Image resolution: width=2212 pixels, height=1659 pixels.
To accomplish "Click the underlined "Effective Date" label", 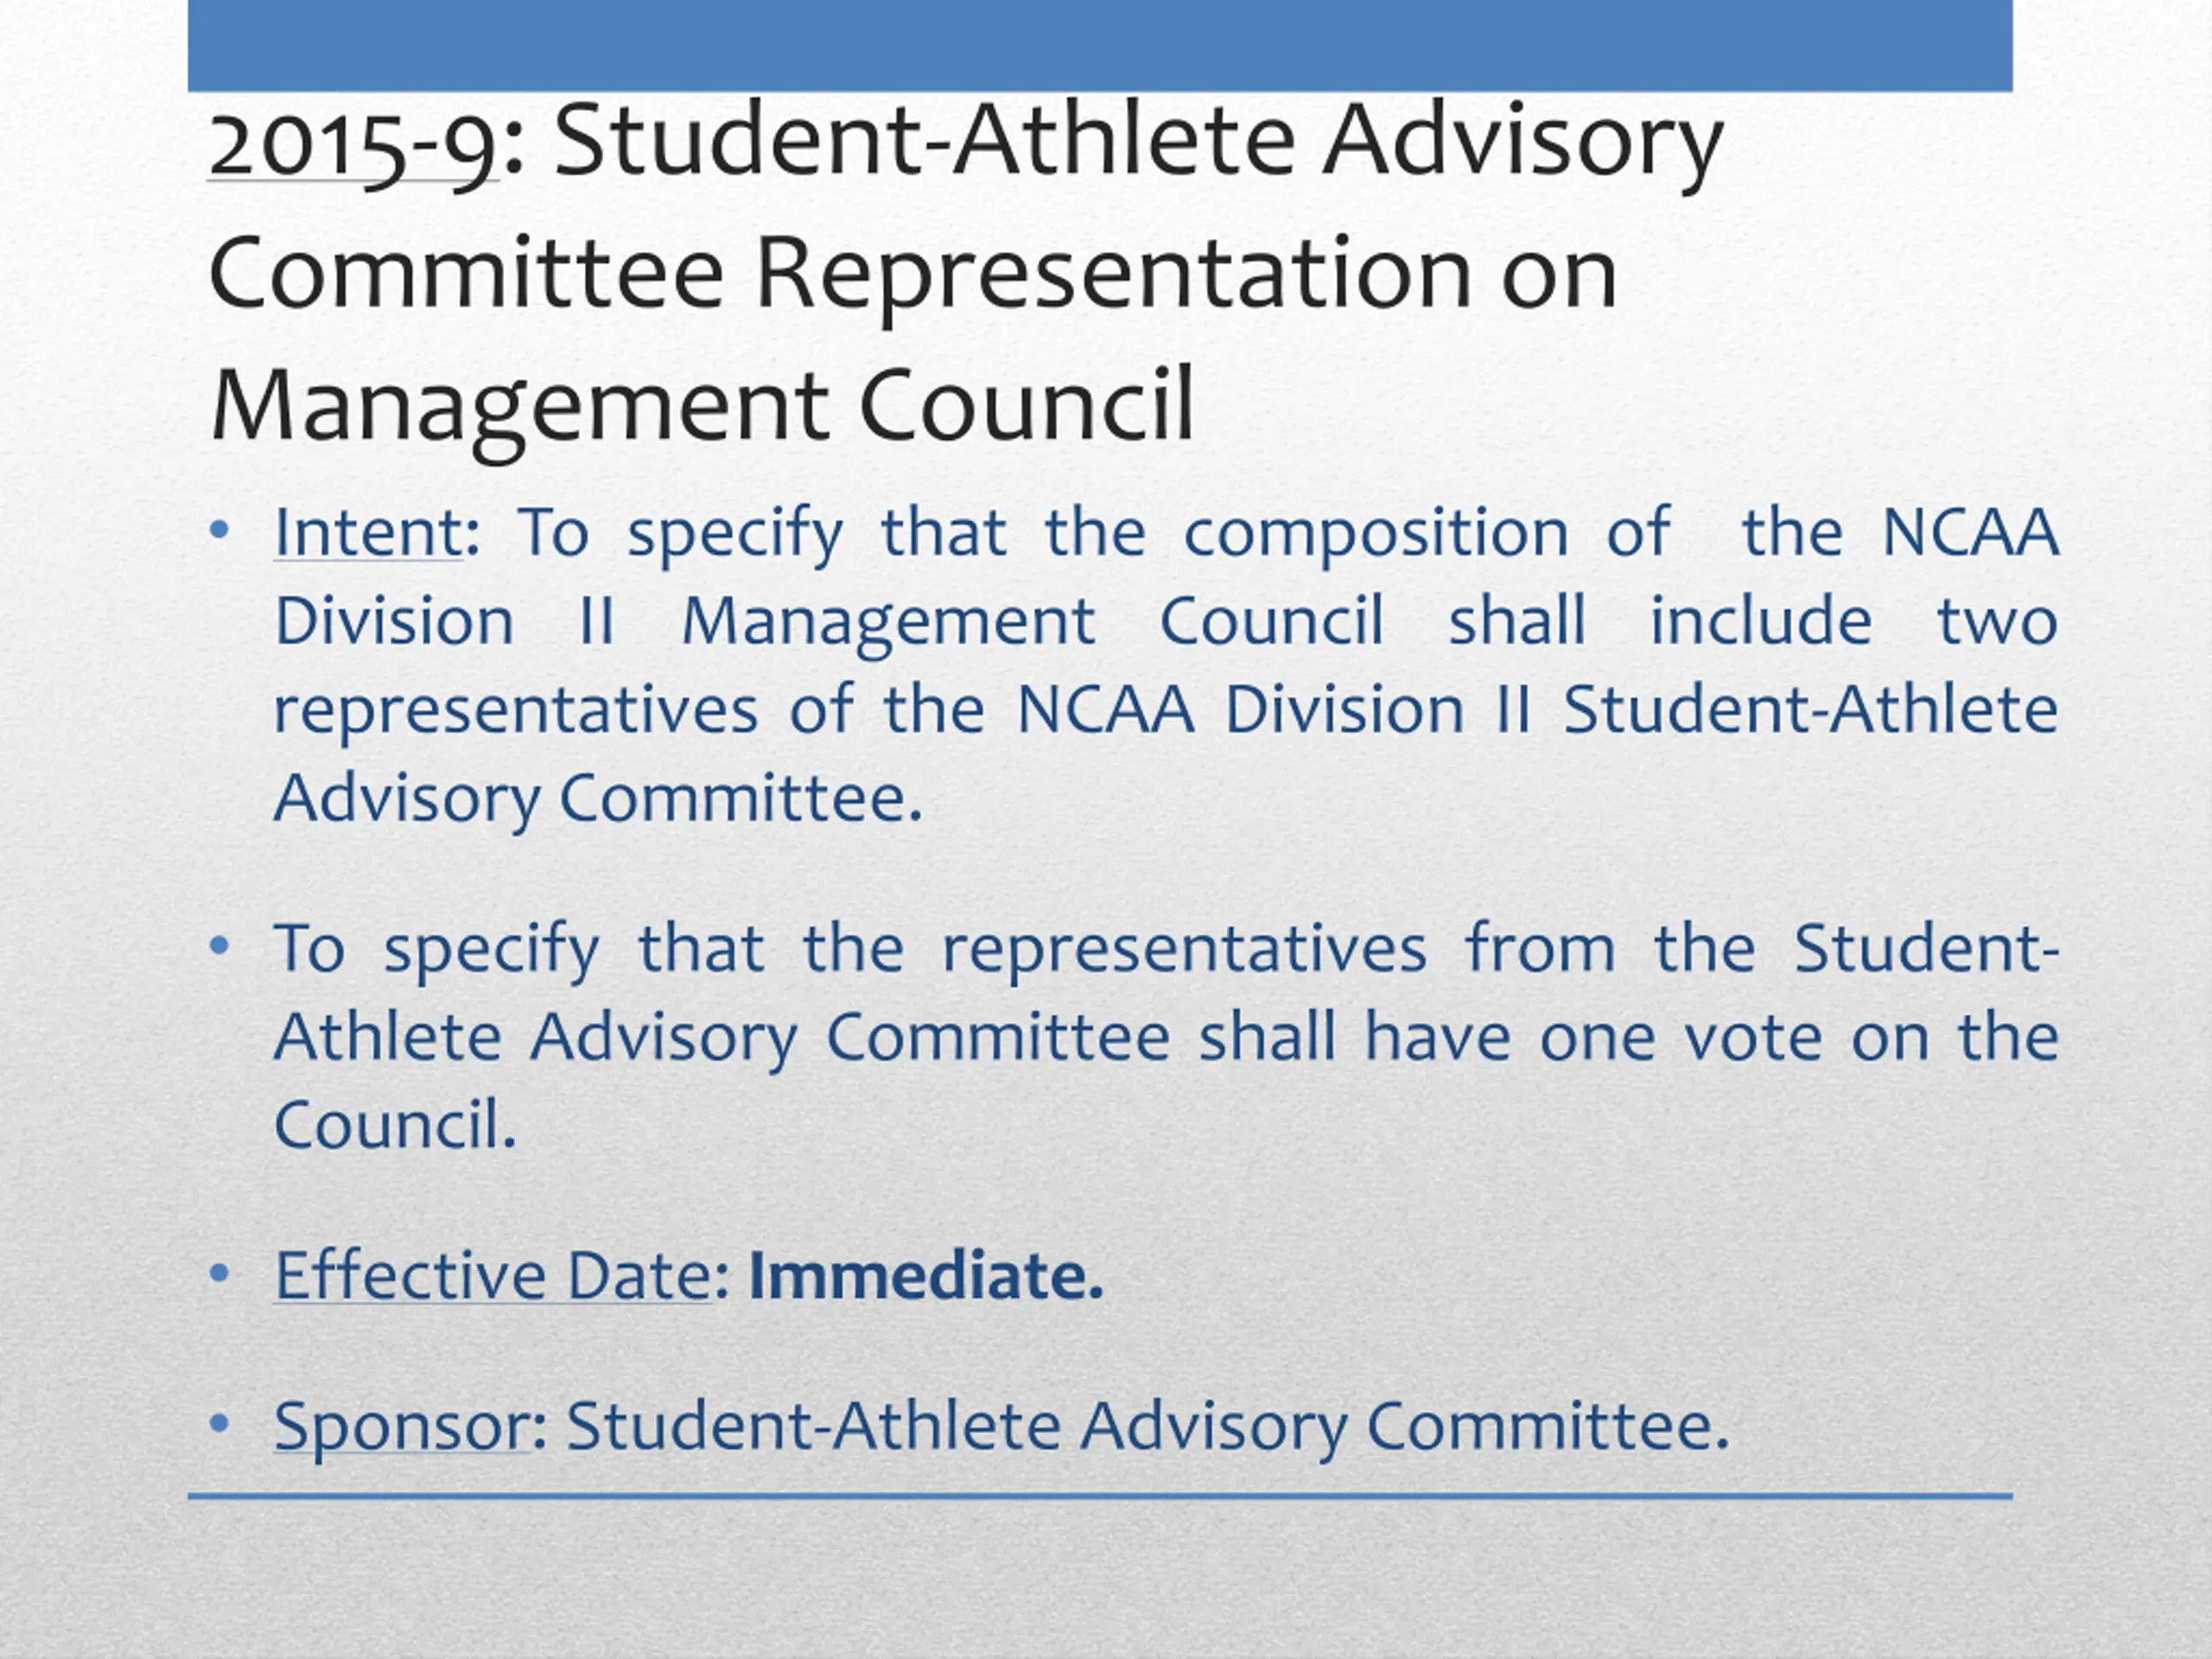I will point(492,1275).
